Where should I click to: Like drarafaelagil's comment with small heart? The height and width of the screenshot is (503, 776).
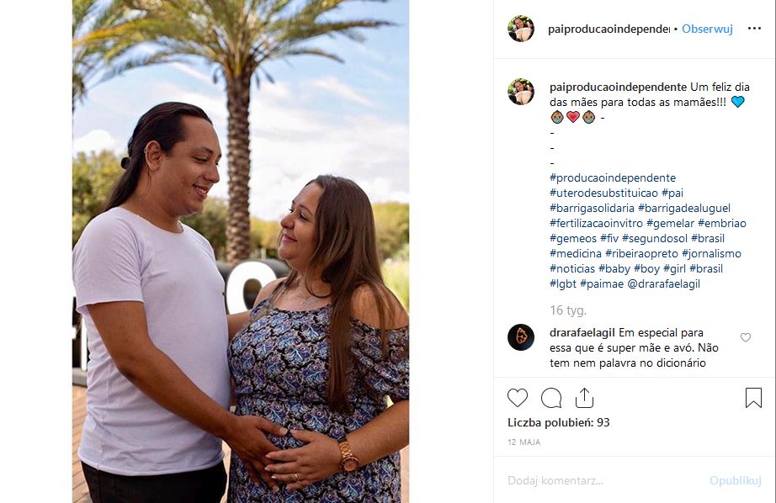746,337
